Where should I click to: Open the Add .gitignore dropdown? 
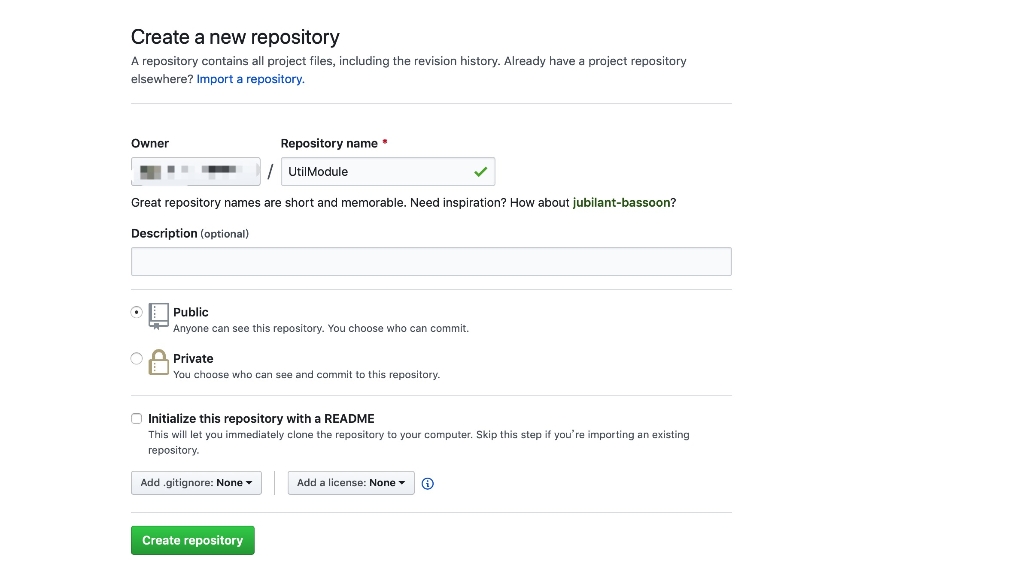196,483
